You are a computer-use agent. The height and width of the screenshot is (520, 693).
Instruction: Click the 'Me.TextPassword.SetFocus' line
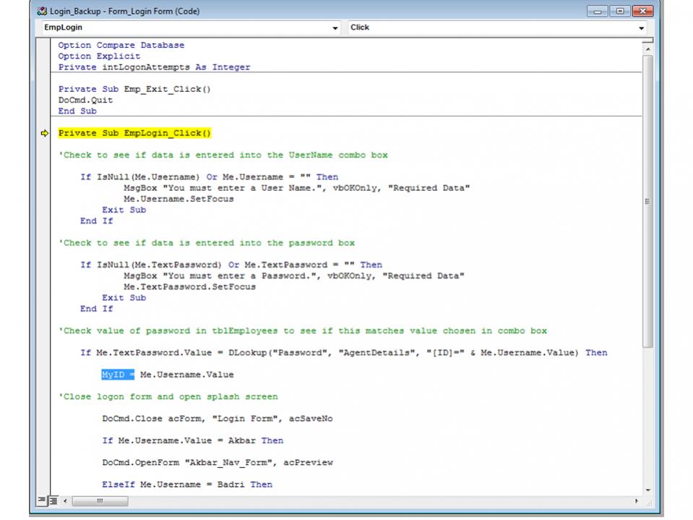coord(189,287)
